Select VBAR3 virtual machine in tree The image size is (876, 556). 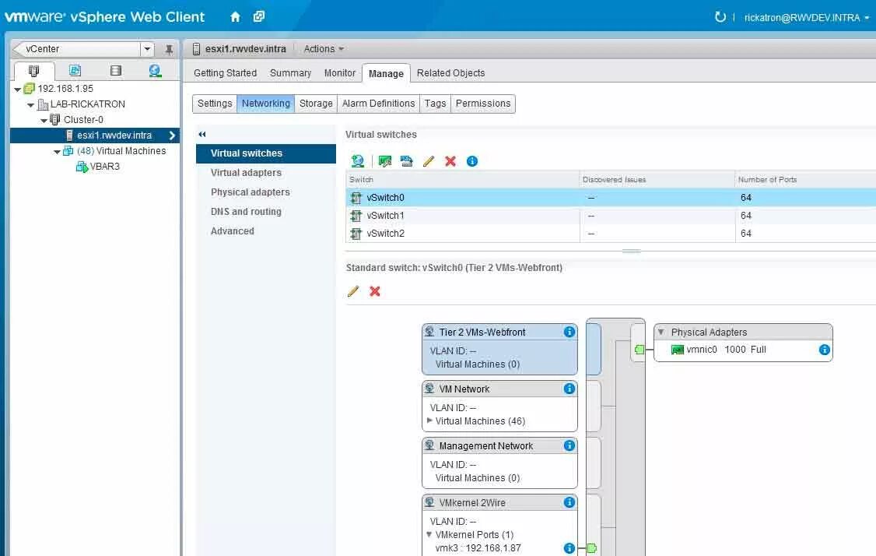coord(104,167)
